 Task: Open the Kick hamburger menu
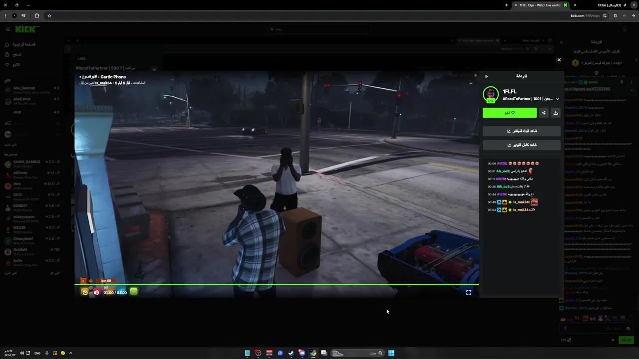(x=7, y=29)
